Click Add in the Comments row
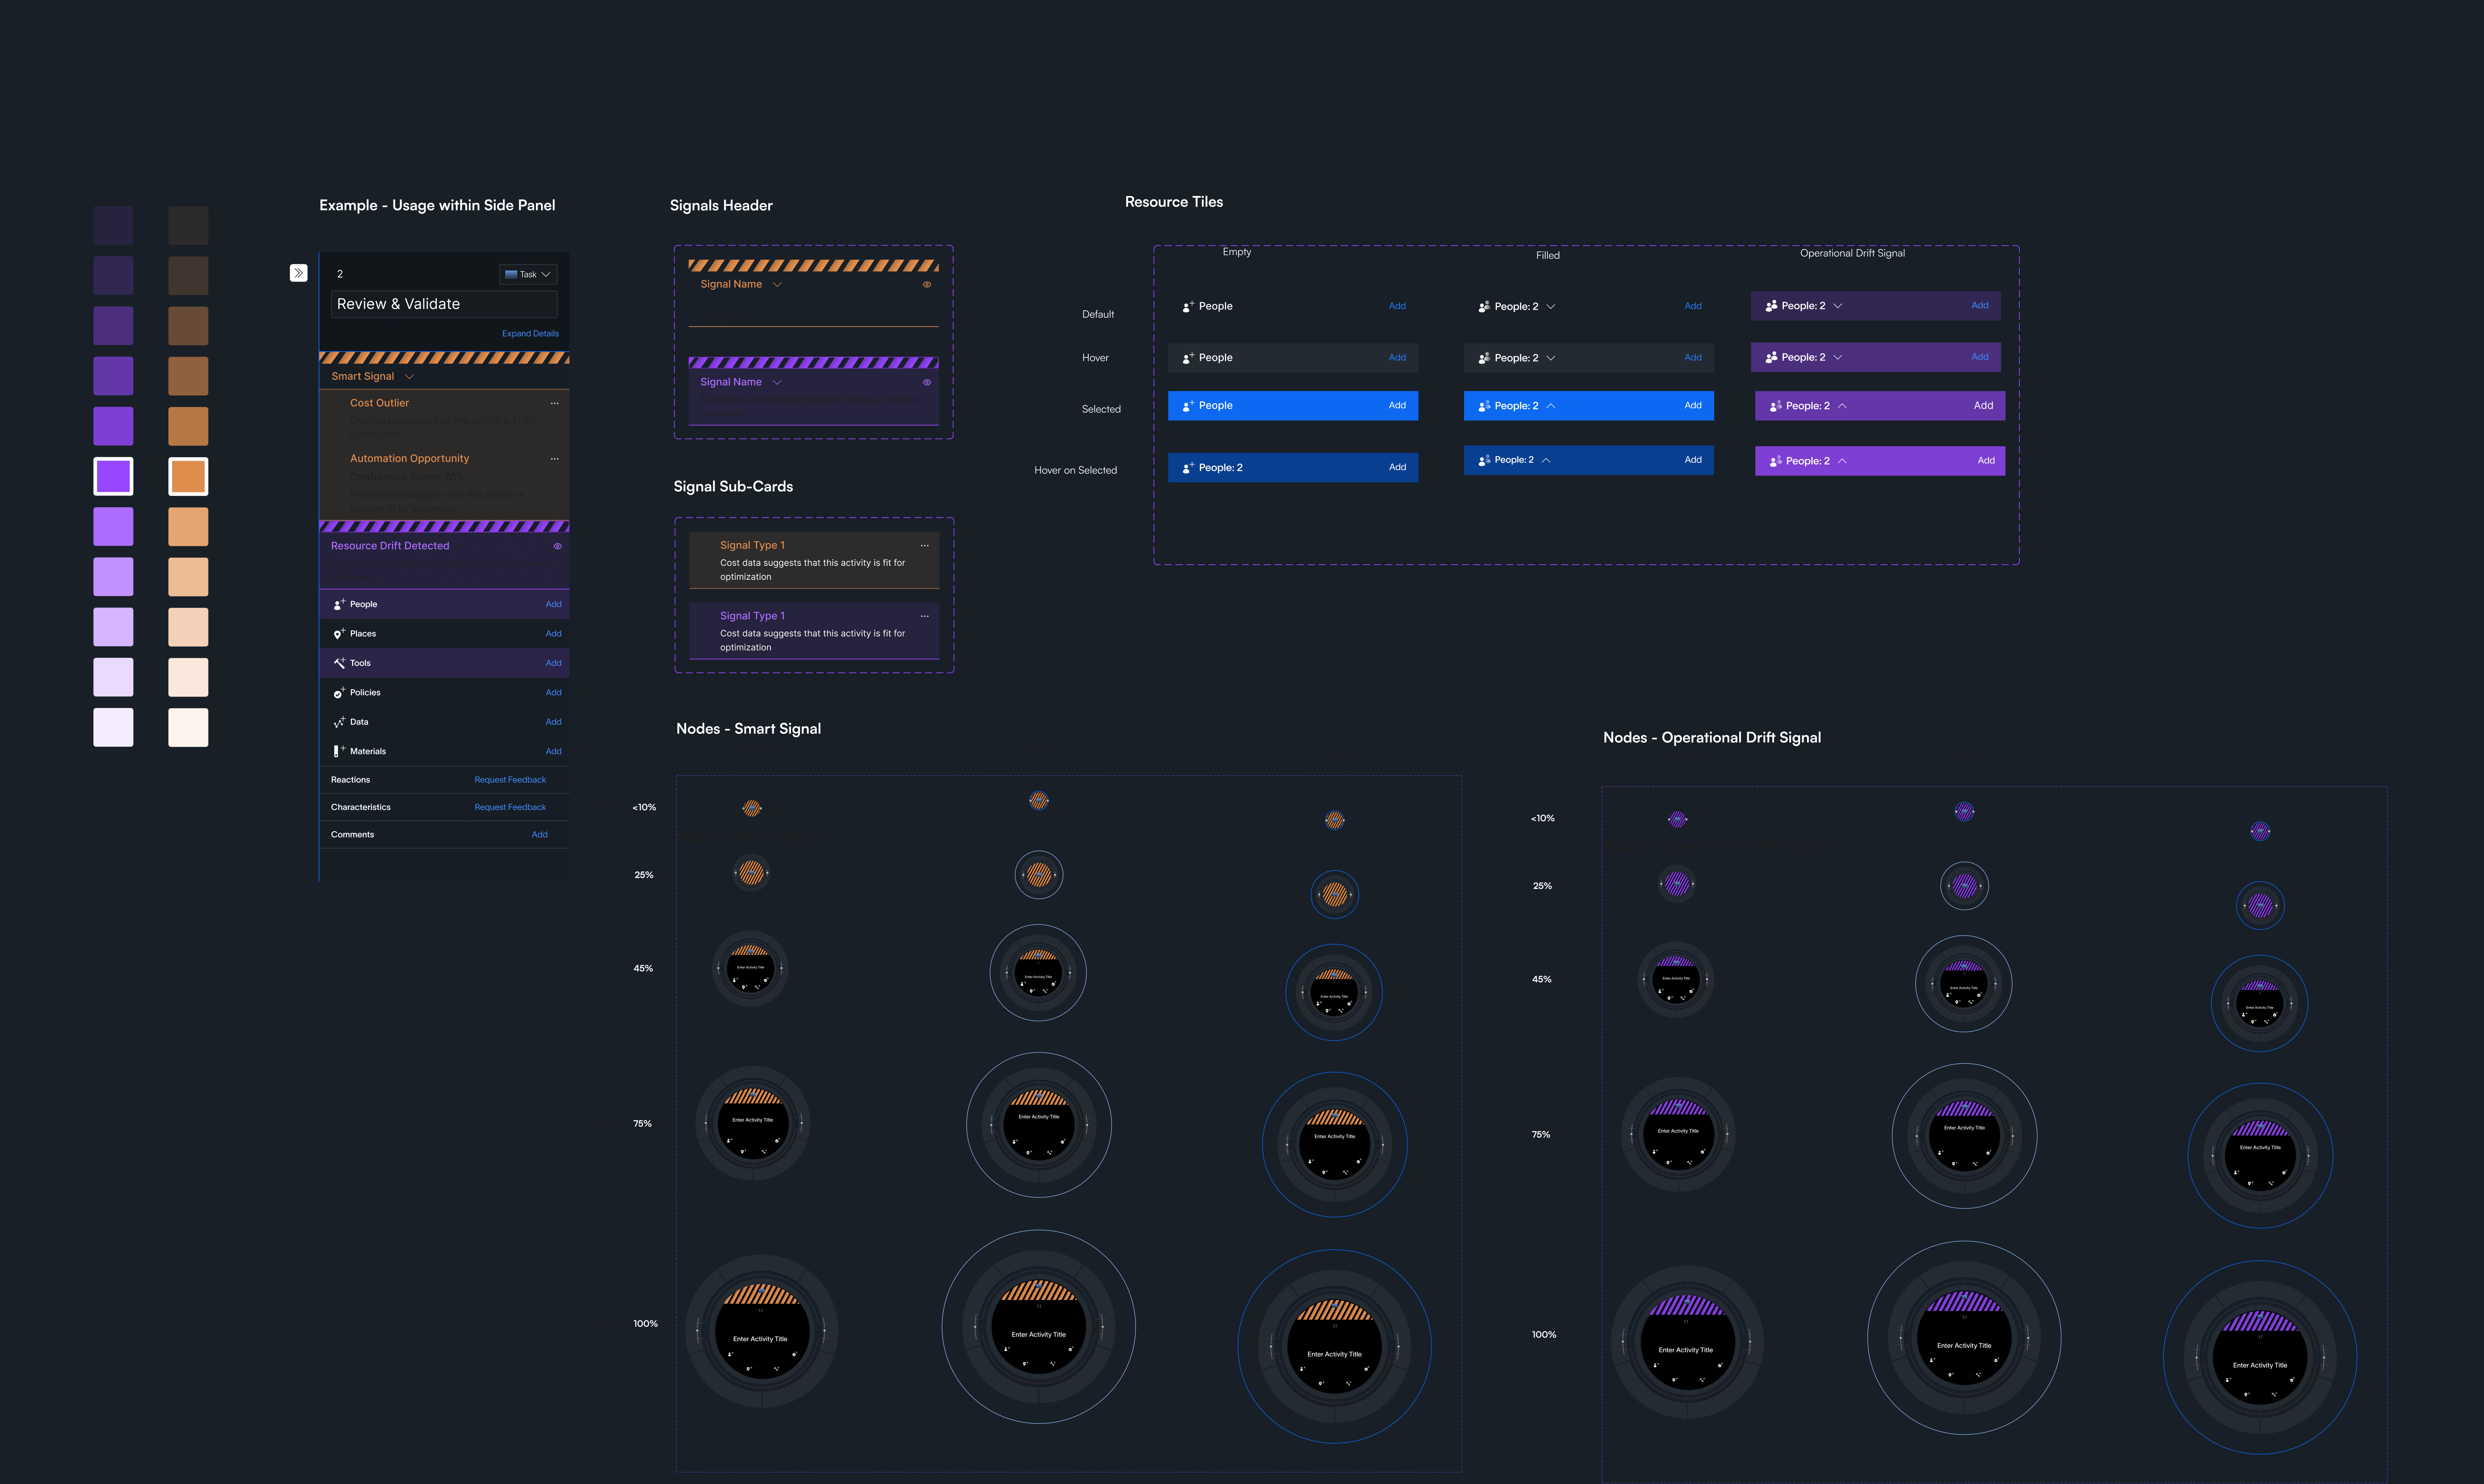The image size is (2484, 1484). (539, 835)
